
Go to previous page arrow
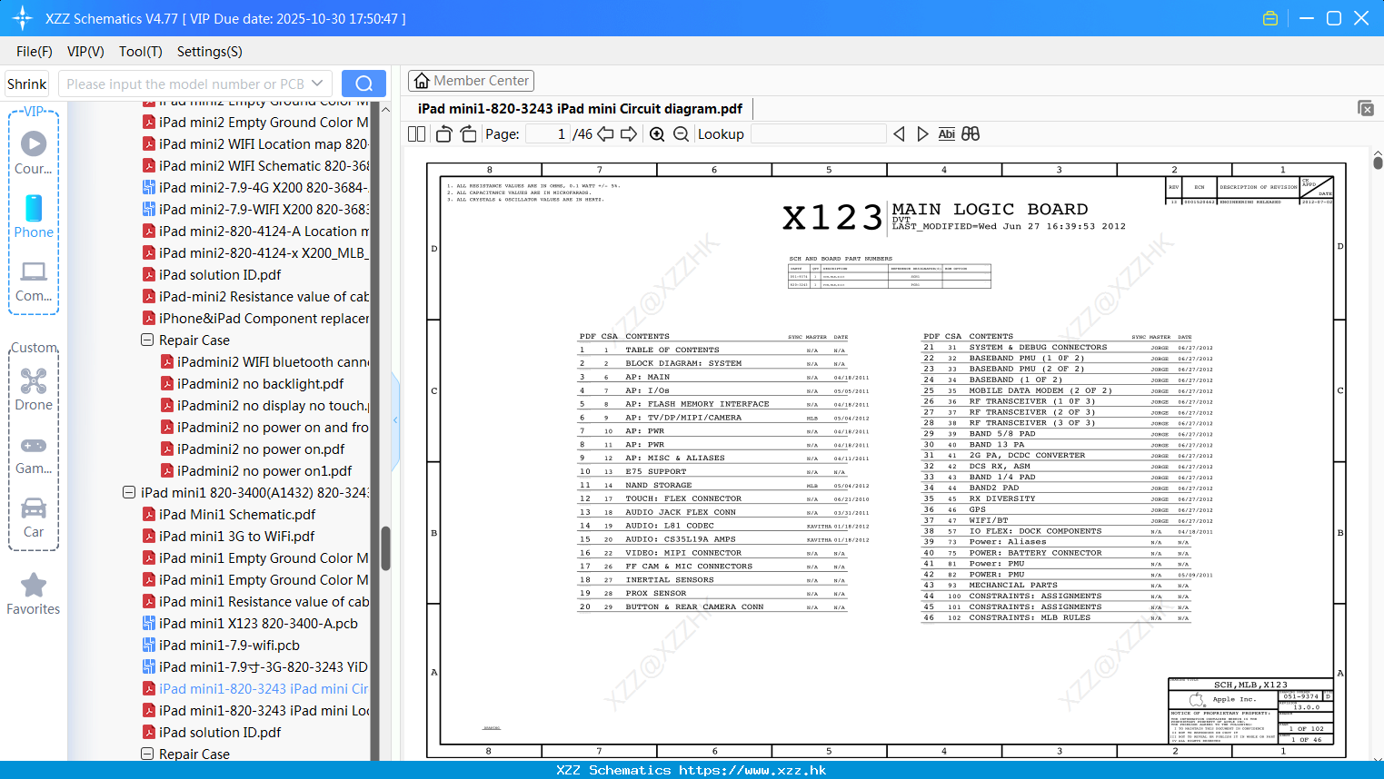(x=606, y=133)
